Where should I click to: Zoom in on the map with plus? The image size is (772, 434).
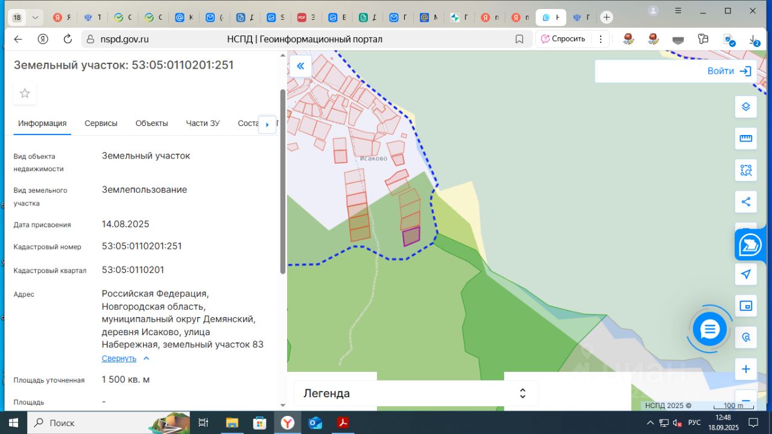[x=746, y=369]
